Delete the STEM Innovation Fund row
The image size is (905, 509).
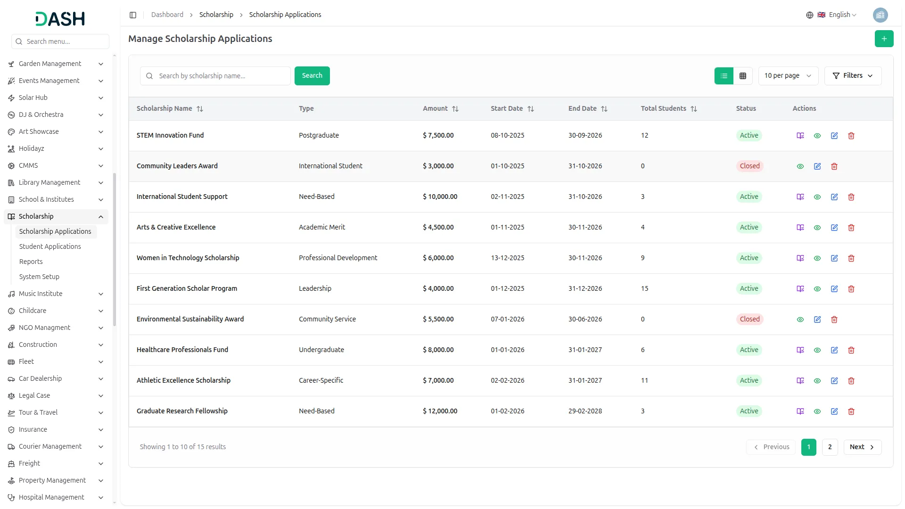coord(851,136)
